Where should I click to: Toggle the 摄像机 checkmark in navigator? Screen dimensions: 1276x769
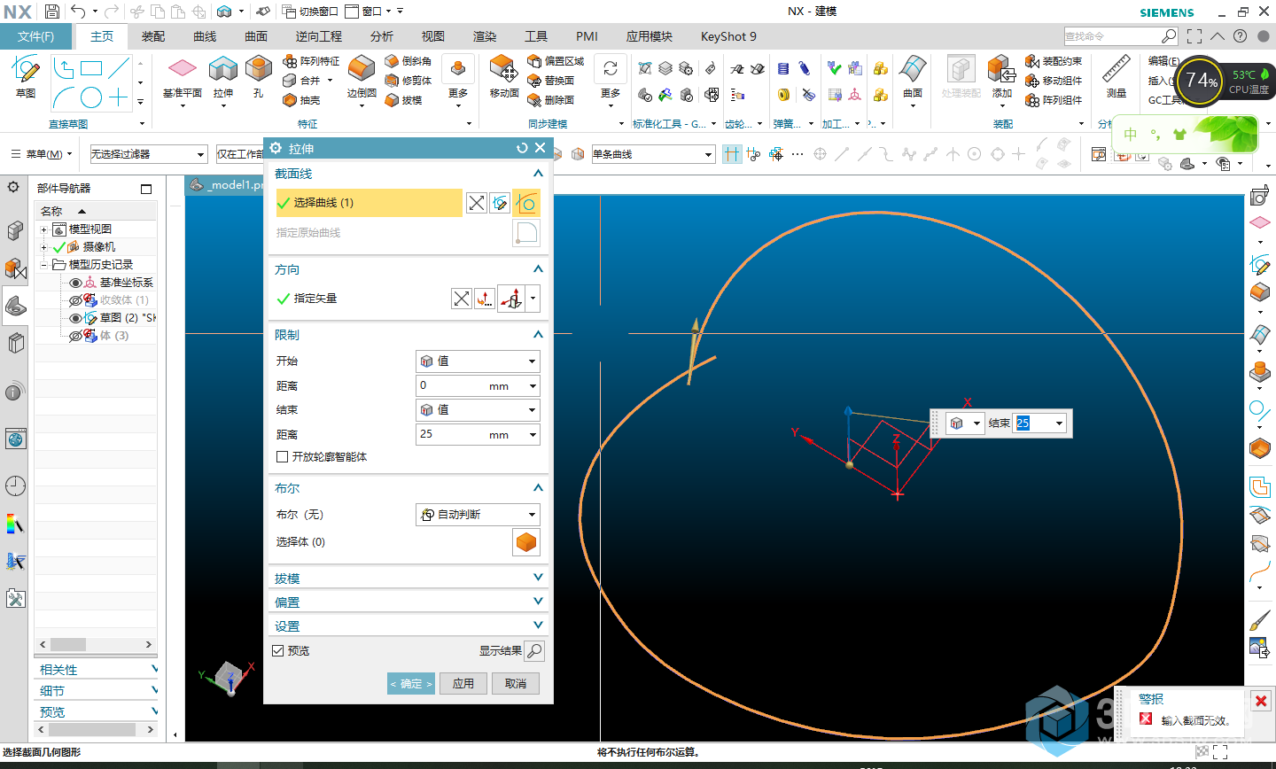(x=59, y=247)
